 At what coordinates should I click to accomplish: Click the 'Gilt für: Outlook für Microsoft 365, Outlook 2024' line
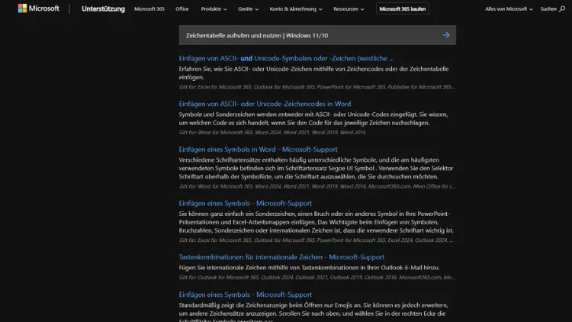click(317, 277)
